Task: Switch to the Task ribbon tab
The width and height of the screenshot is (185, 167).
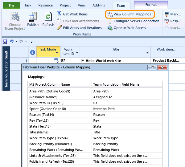Action: tap(28, 5)
